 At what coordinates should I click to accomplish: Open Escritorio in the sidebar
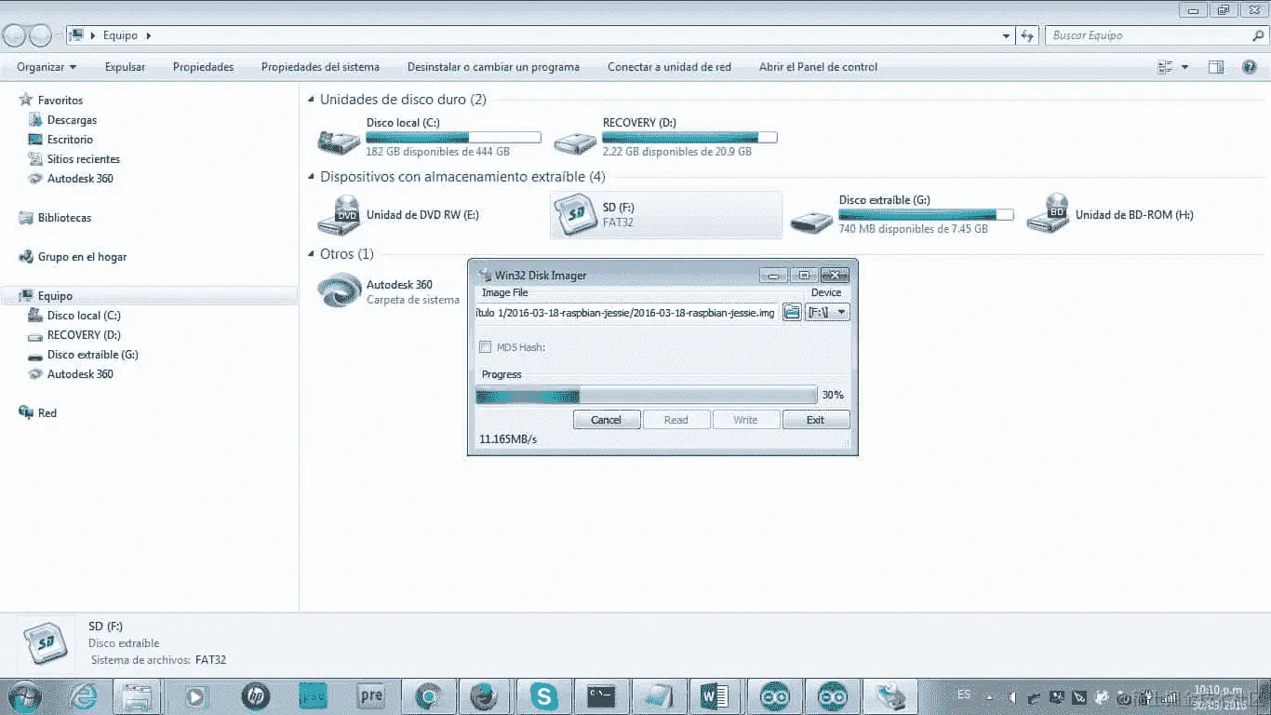(x=70, y=140)
